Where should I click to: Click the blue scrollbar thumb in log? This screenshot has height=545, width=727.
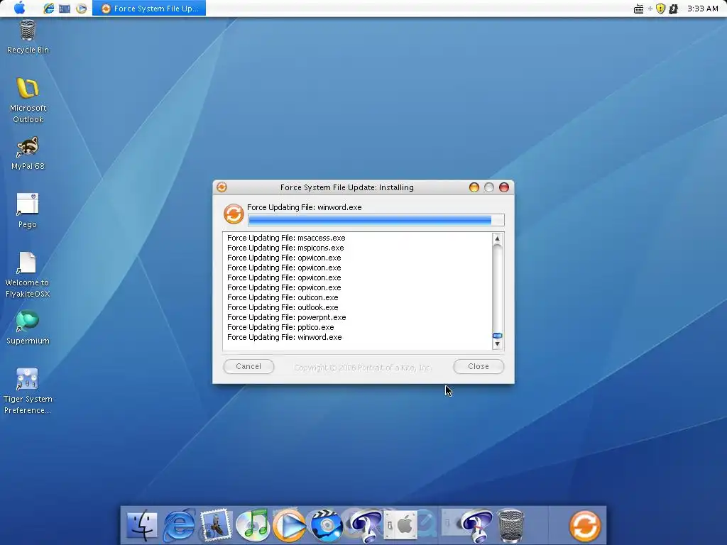point(497,336)
